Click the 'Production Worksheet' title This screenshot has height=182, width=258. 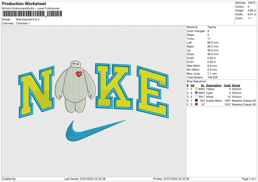pyautogui.click(x=24, y=3)
